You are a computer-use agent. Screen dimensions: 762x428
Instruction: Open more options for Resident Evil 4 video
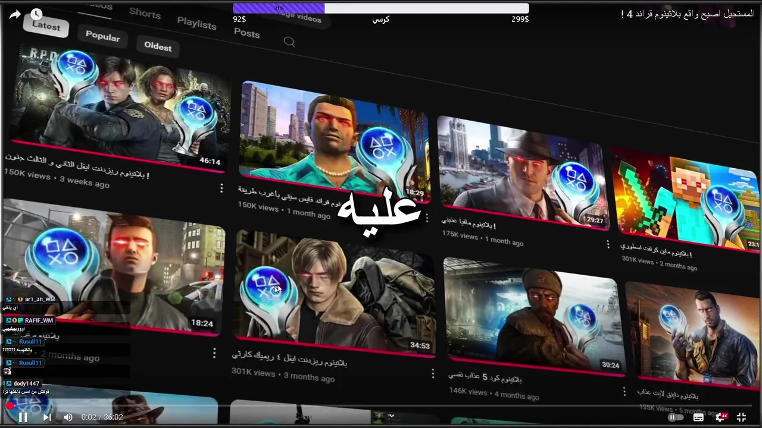[x=433, y=373]
